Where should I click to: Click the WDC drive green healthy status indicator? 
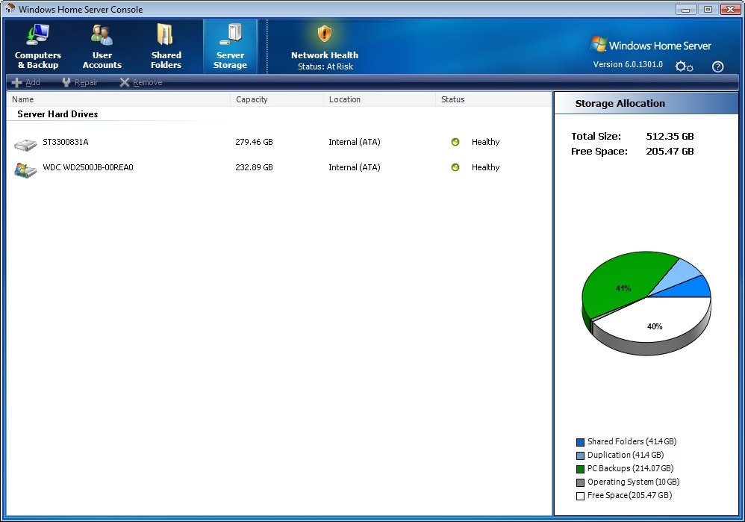tap(455, 167)
